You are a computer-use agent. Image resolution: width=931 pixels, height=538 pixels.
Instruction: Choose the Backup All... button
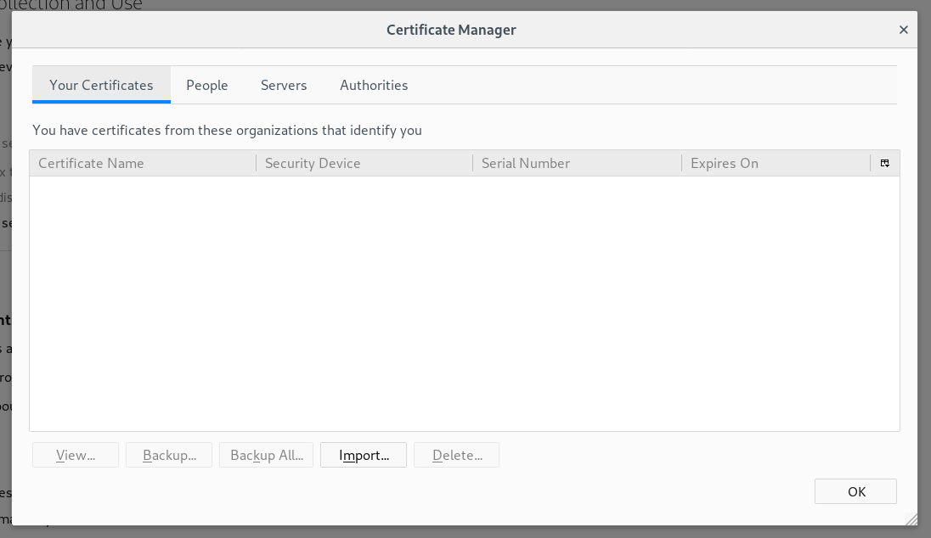tap(266, 455)
